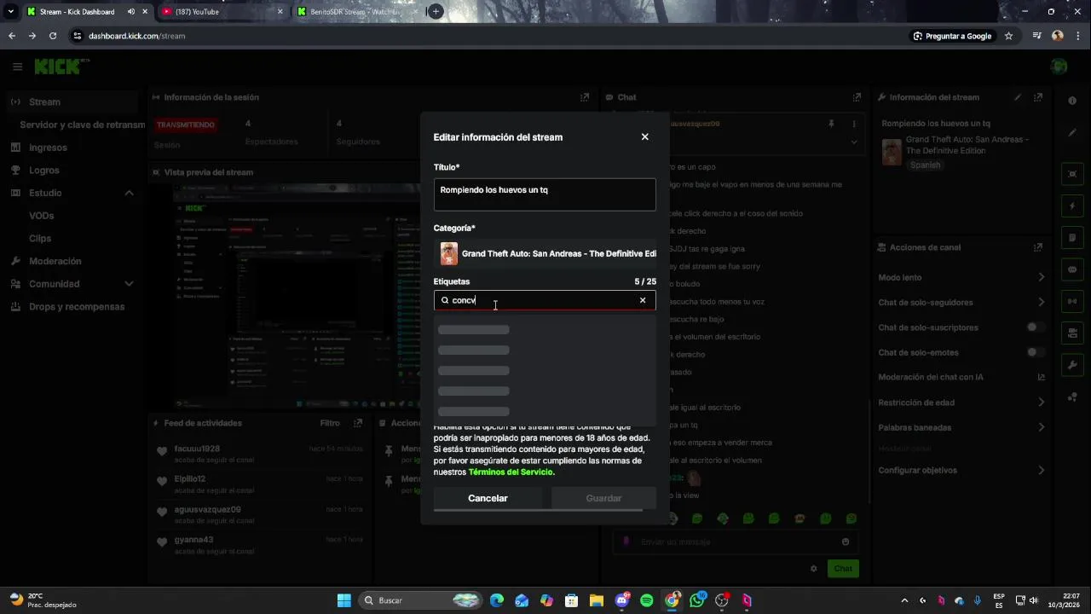
Task: Switch to the YouTube browser tab
Action: [222, 12]
